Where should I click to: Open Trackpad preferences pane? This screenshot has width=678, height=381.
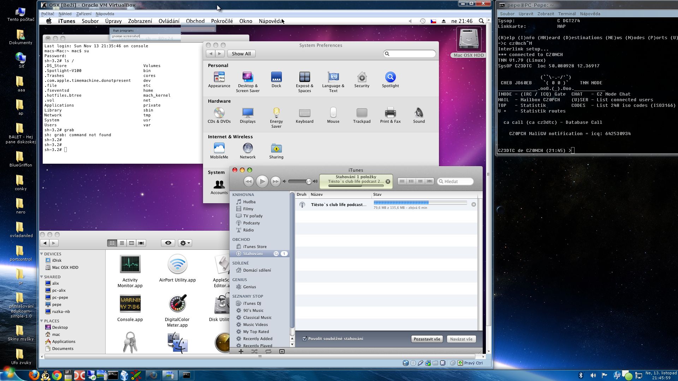(362, 115)
